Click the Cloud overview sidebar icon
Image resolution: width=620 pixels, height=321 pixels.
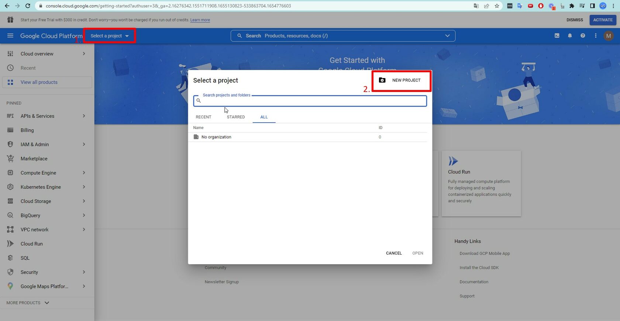click(10, 54)
